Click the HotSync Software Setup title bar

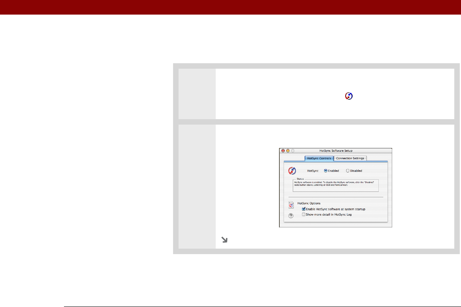[x=336, y=151]
